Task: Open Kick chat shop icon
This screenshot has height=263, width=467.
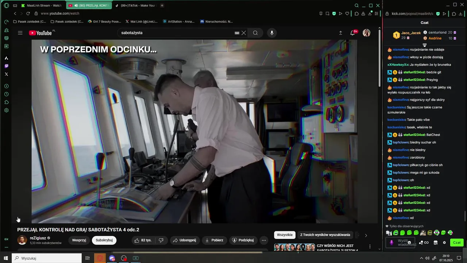Action: tap(435, 243)
